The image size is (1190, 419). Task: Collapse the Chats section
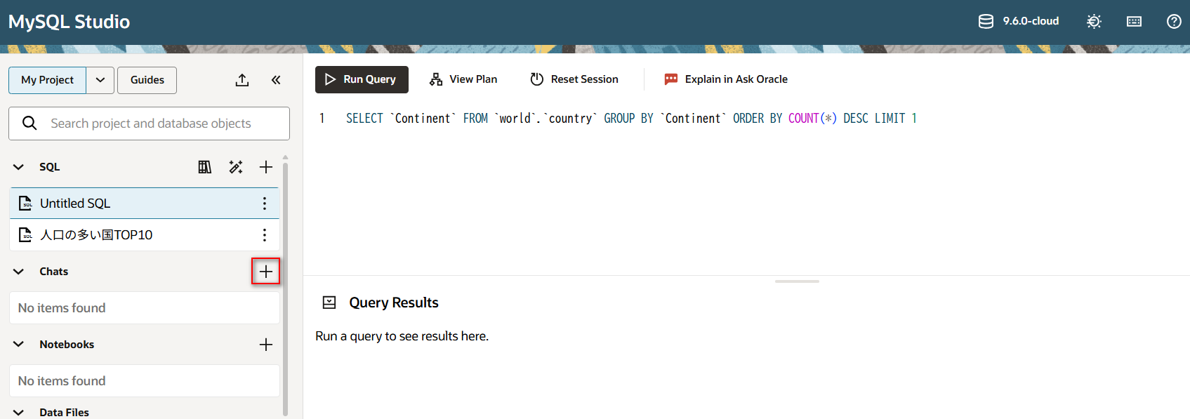pyautogui.click(x=19, y=272)
